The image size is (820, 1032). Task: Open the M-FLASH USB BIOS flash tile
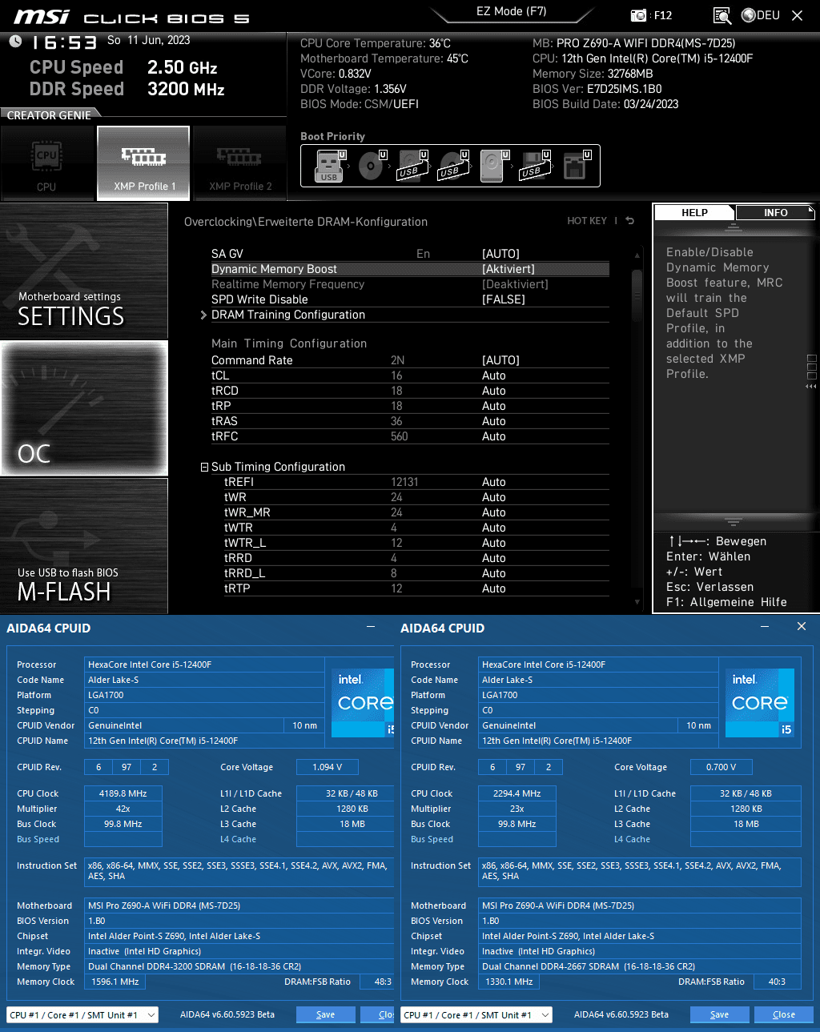point(84,546)
